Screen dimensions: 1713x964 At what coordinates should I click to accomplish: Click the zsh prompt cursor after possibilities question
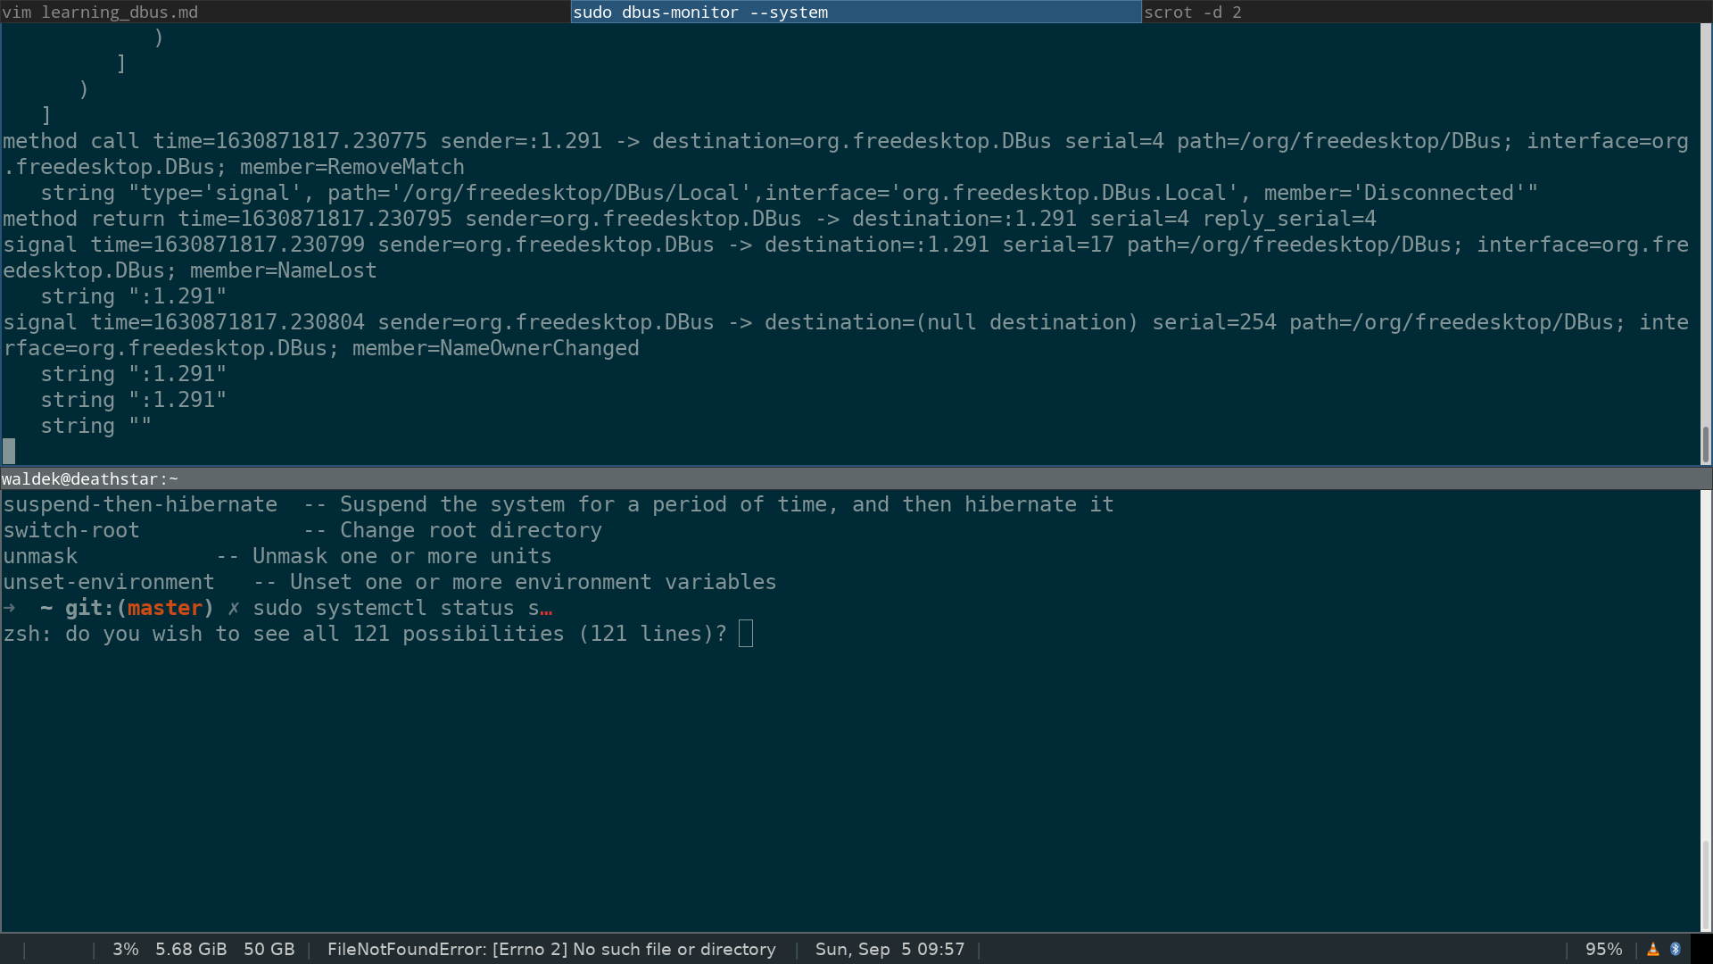coord(746,634)
